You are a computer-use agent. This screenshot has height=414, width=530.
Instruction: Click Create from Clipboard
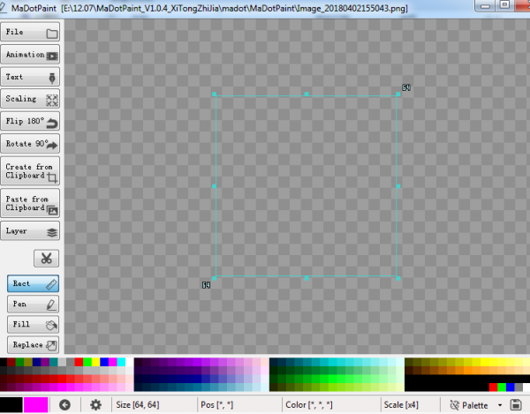click(x=30, y=171)
